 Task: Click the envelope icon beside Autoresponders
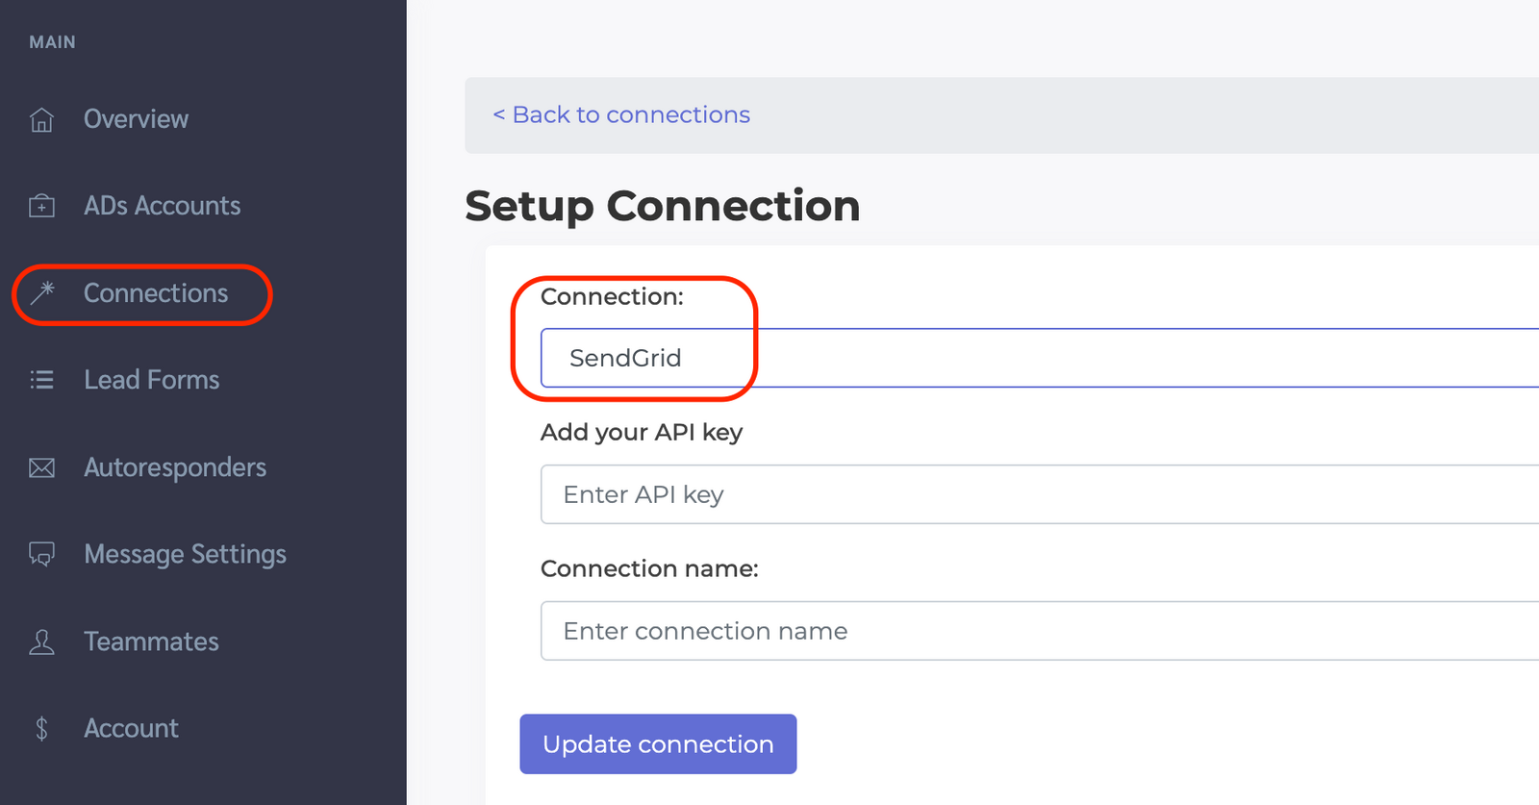click(x=41, y=467)
